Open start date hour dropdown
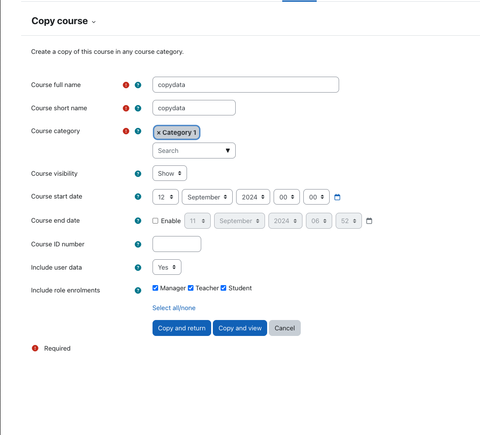 click(x=287, y=197)
